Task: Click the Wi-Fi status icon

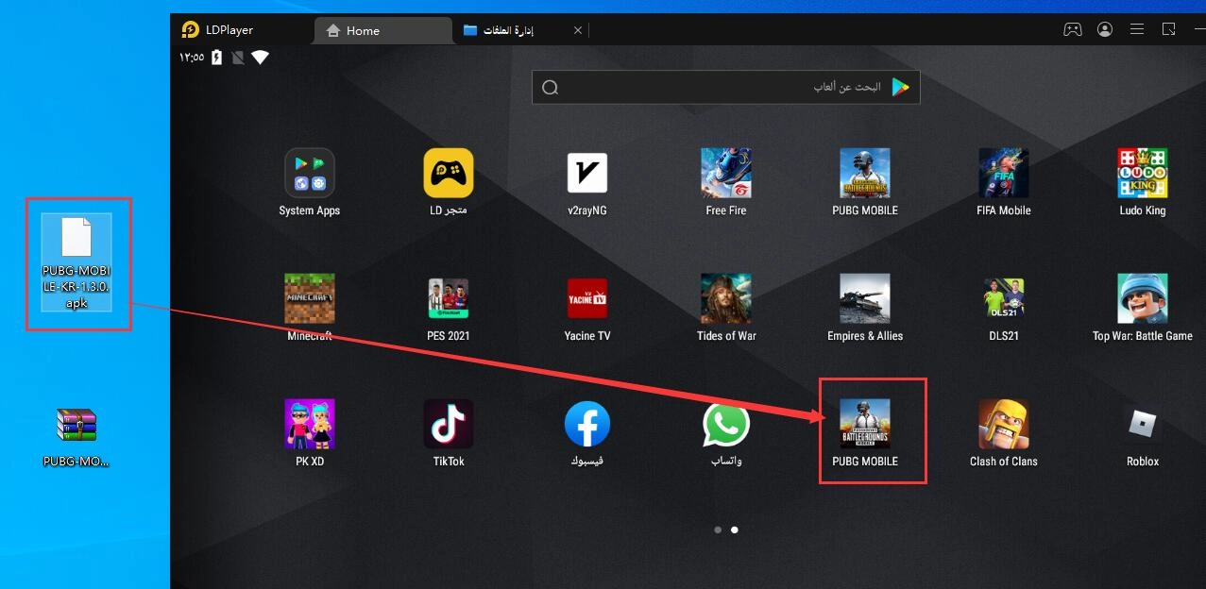Action: pos(260,58)
